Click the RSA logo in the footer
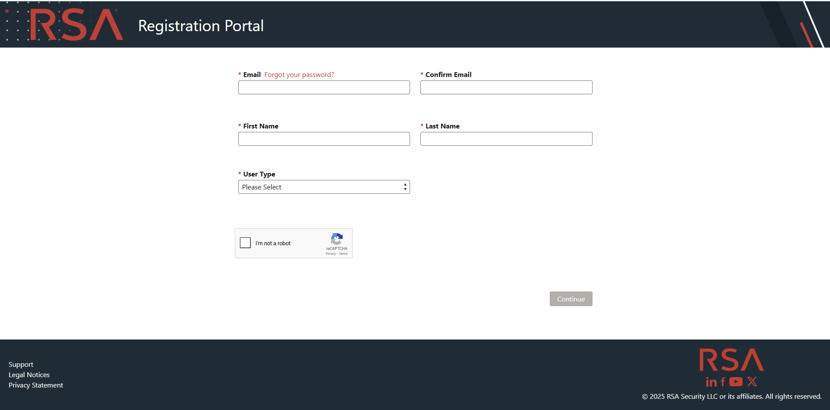830x410 pixels. pos(731,360)
